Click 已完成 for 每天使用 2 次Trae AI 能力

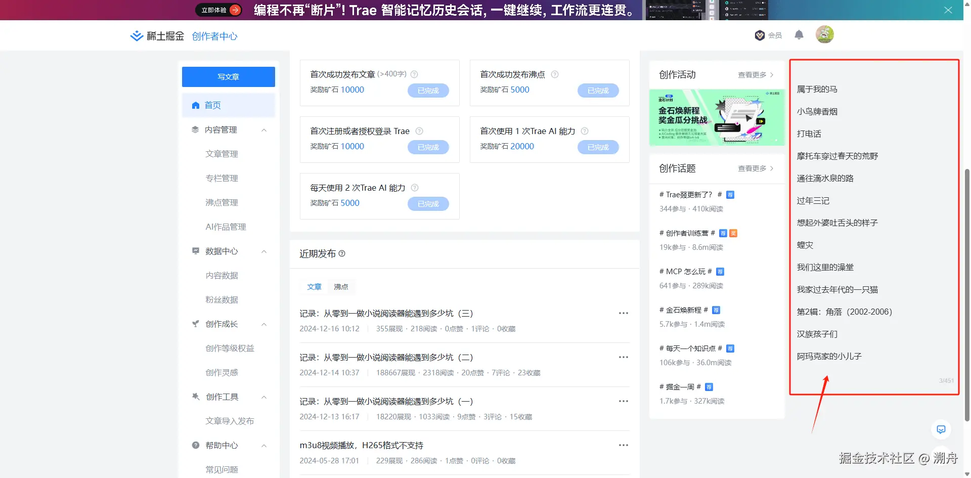point(428,204)
